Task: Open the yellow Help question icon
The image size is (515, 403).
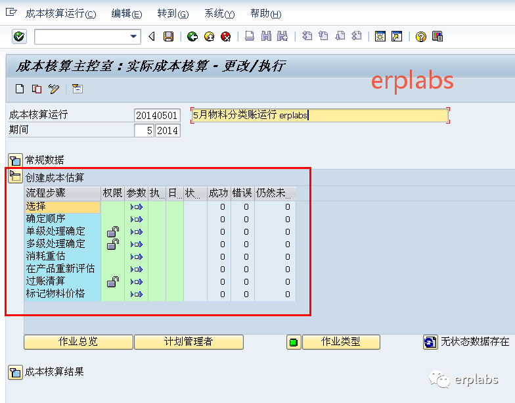Action: click(420, 37)
